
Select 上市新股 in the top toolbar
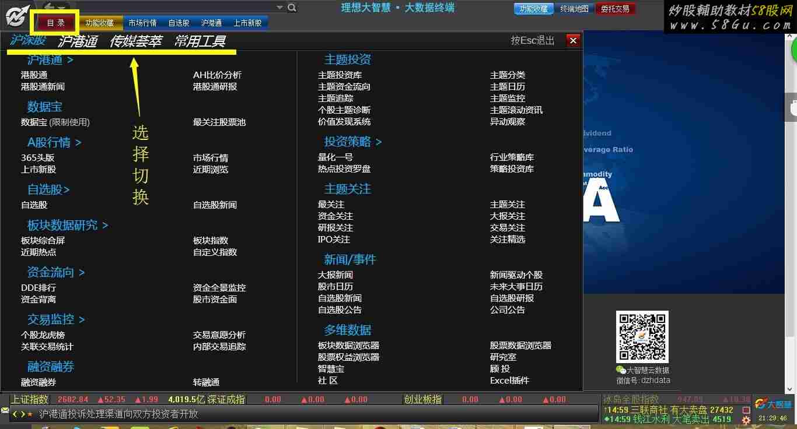coord(248,23)
